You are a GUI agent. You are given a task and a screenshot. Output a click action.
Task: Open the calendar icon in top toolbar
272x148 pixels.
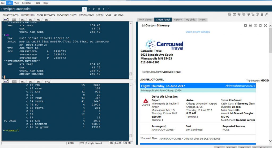click(234, 14)
